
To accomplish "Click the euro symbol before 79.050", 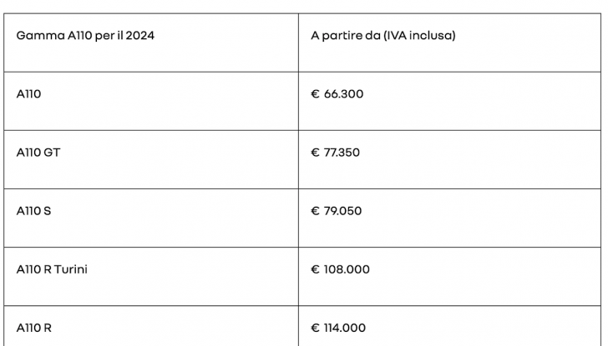I will pyautogui.click(x=315, y=211).
